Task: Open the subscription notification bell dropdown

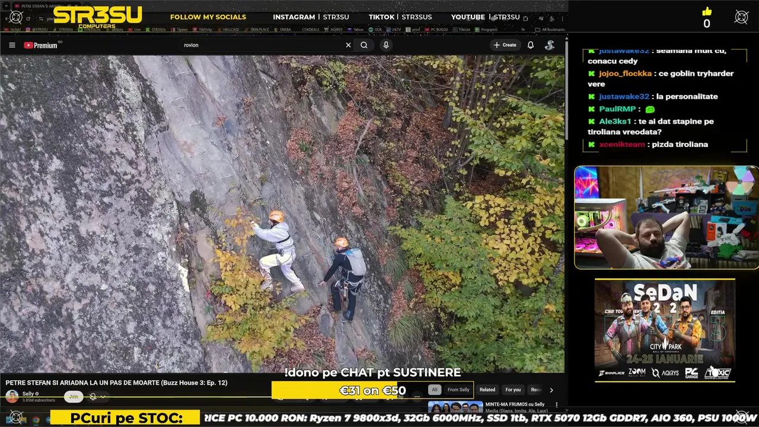Action: pyautogui.click(x=97, y=397)
